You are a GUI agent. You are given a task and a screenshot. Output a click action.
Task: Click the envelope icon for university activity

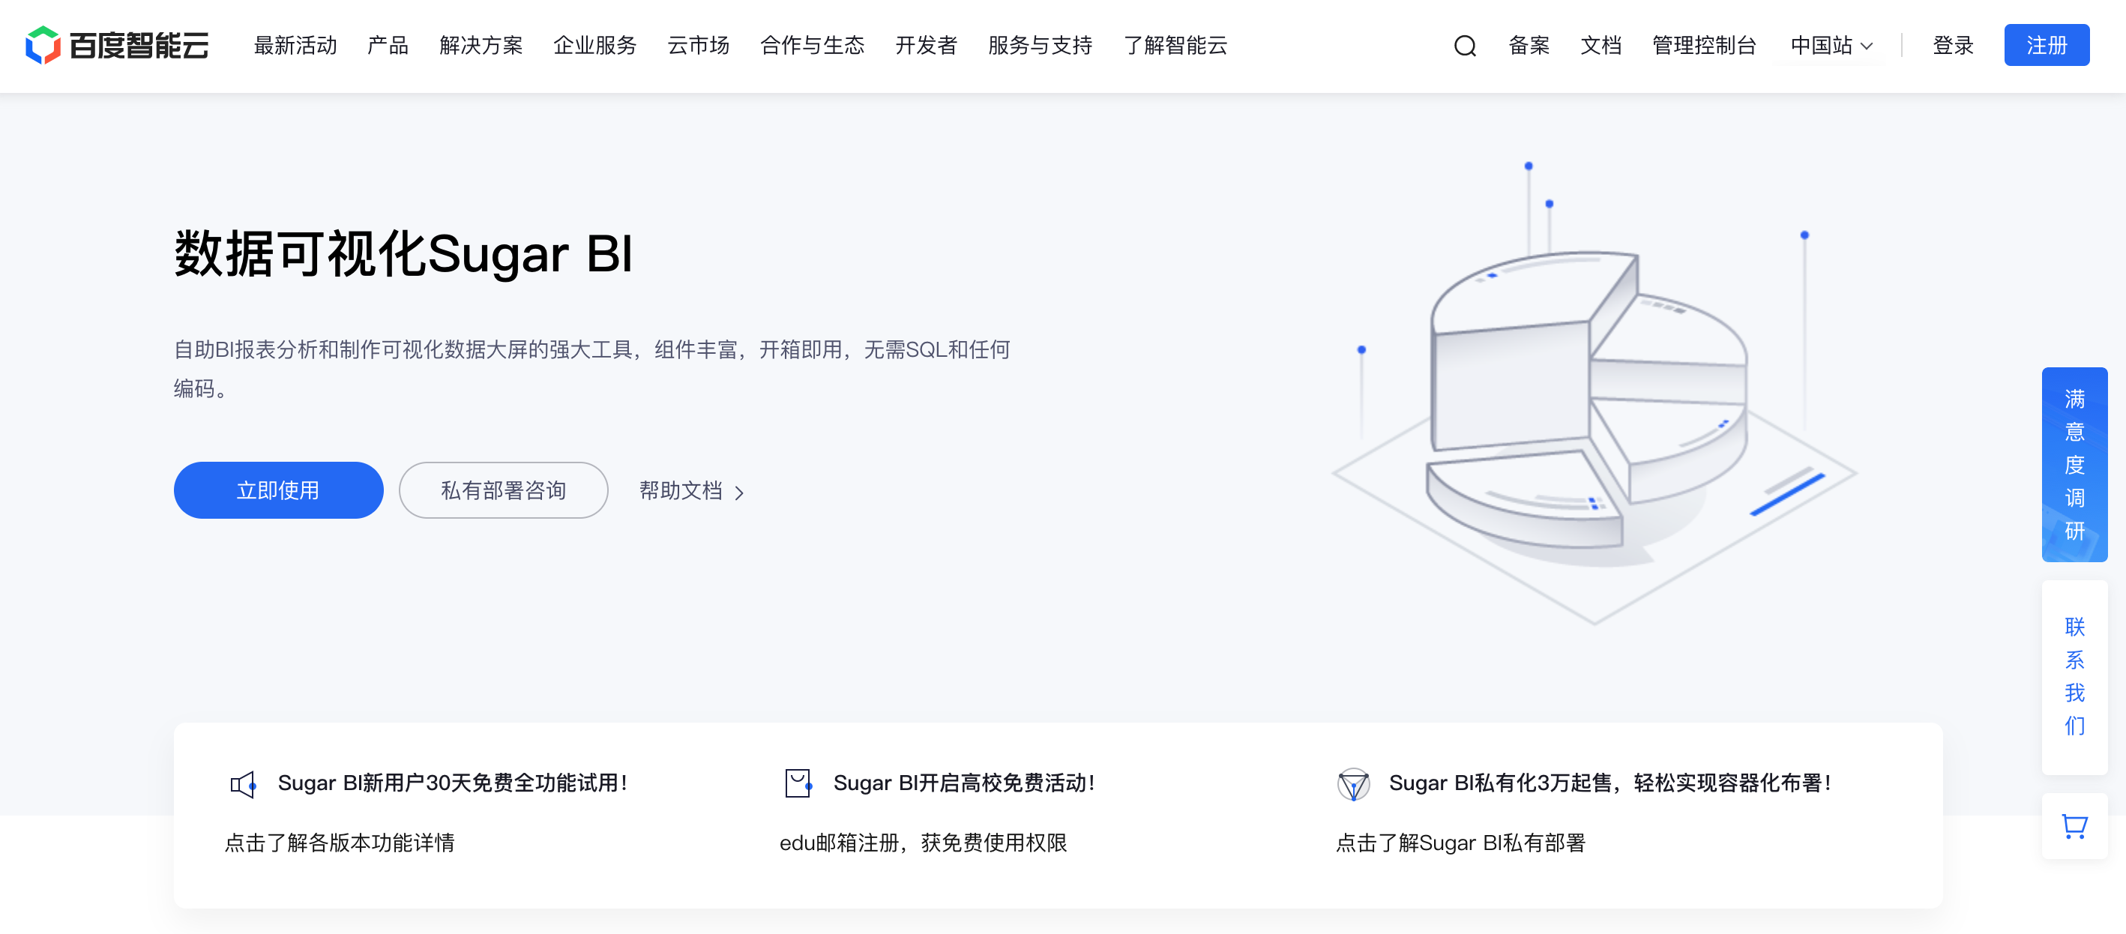[x=798, y=783]
